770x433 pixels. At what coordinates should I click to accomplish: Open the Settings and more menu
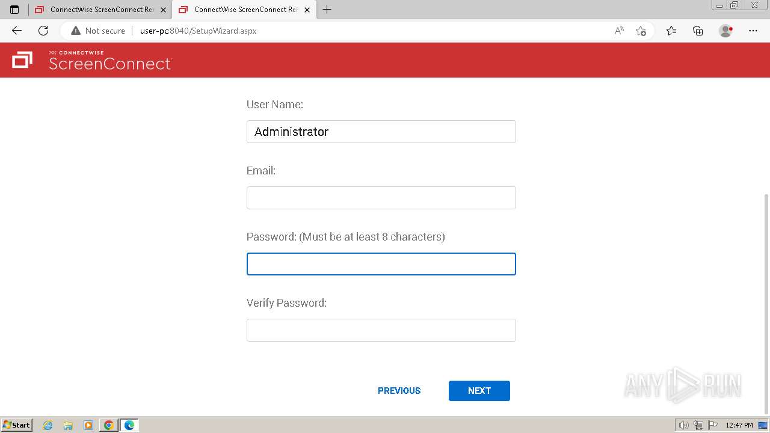coord(753,31)
